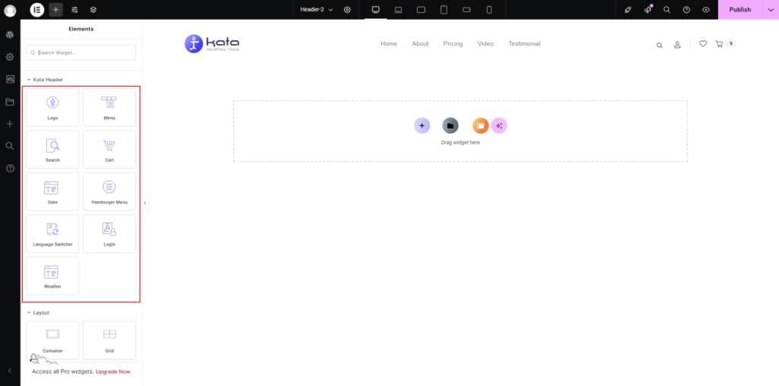Open the Finder search in top bar
The width and height of the screenshot is (779, 386).
tap(666, 10)
